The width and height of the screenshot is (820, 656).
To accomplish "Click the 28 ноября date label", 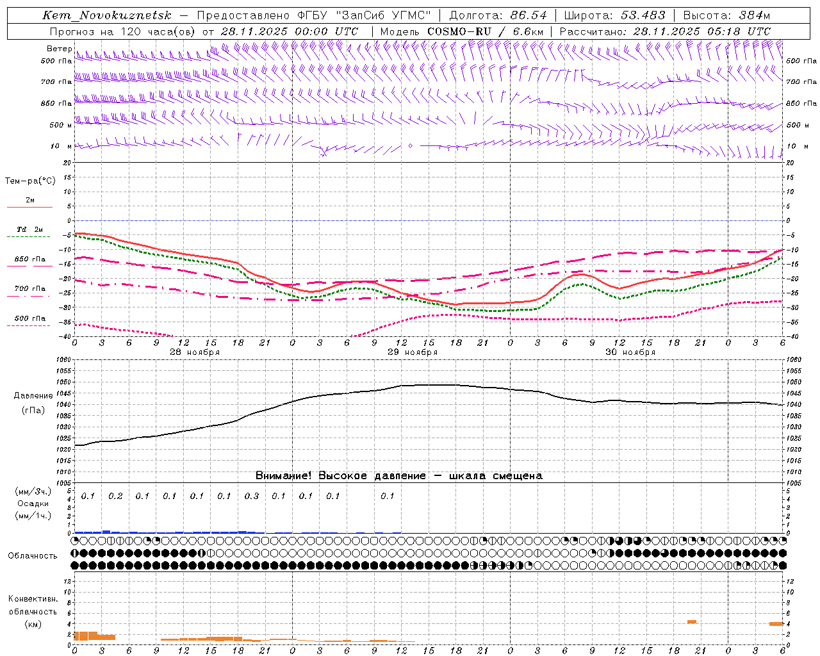I will 195,352.
